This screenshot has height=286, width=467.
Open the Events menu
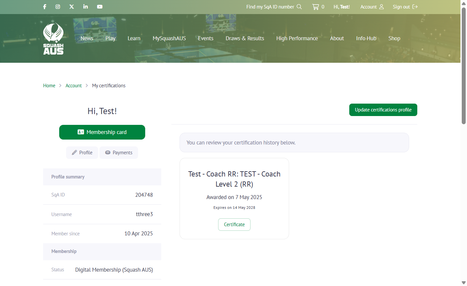pyautogui.click(x=206, y=38)
